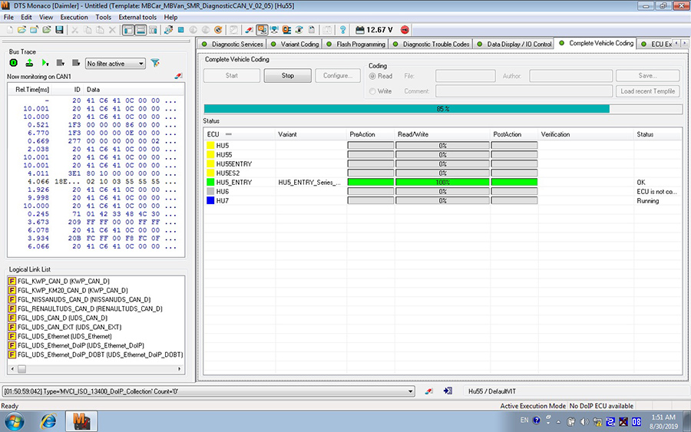Open Internet Explorer from the taskbar
The height and width of the screenshot is (432, 691).
click(48, 421)
